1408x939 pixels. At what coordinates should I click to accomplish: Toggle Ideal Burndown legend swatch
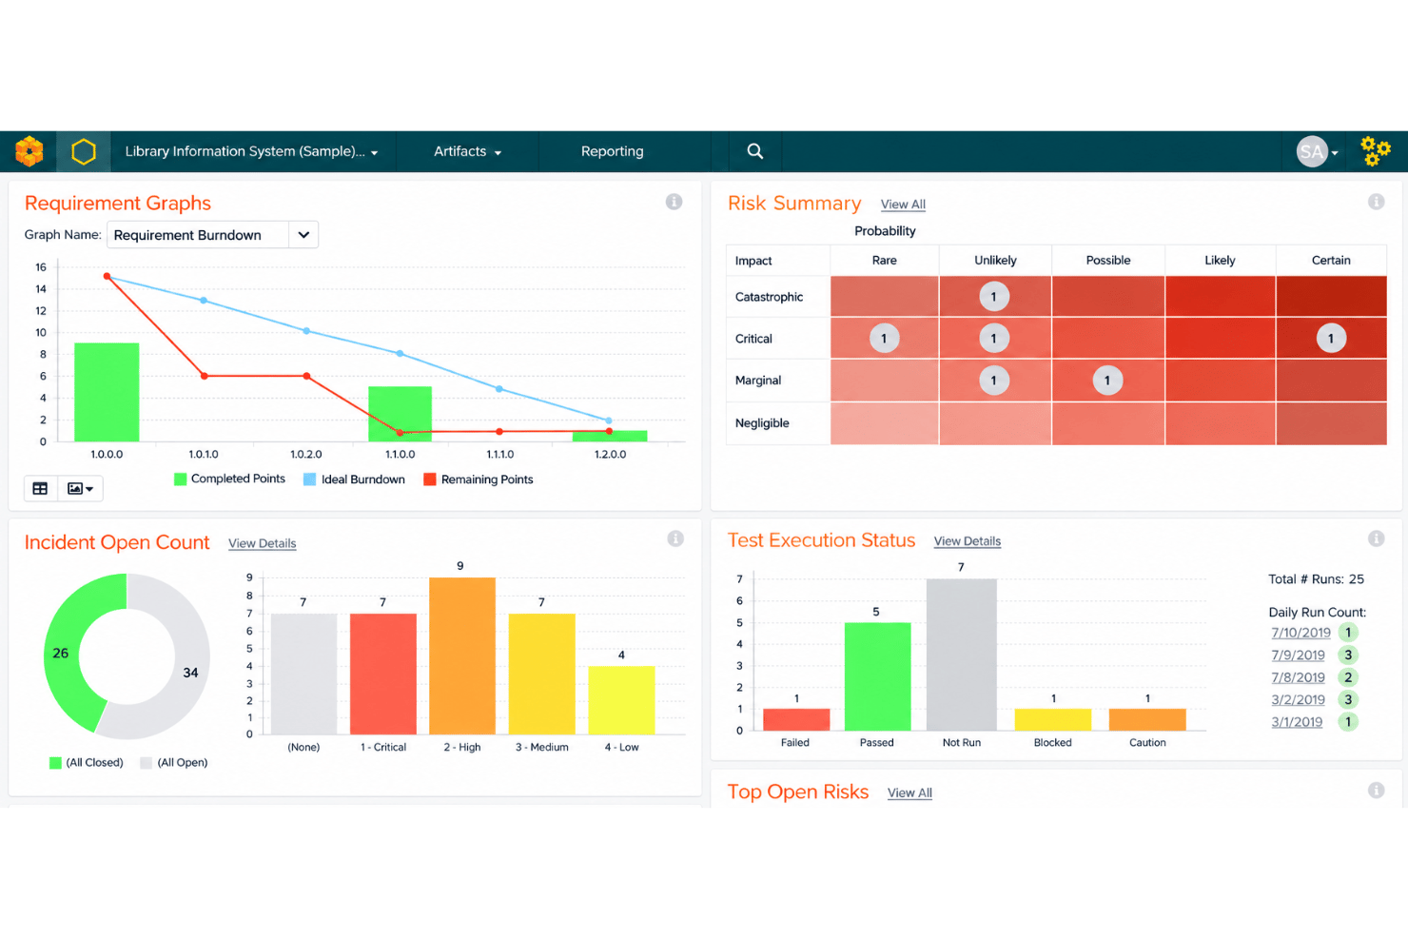click(309, 479)
